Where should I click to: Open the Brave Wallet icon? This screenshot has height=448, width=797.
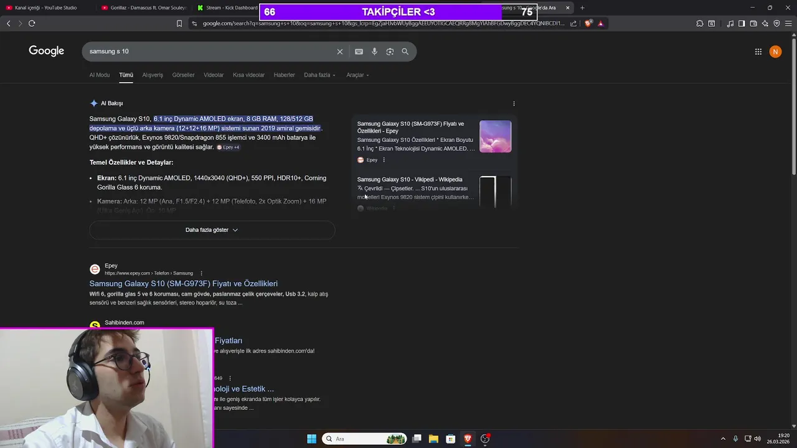753,24
